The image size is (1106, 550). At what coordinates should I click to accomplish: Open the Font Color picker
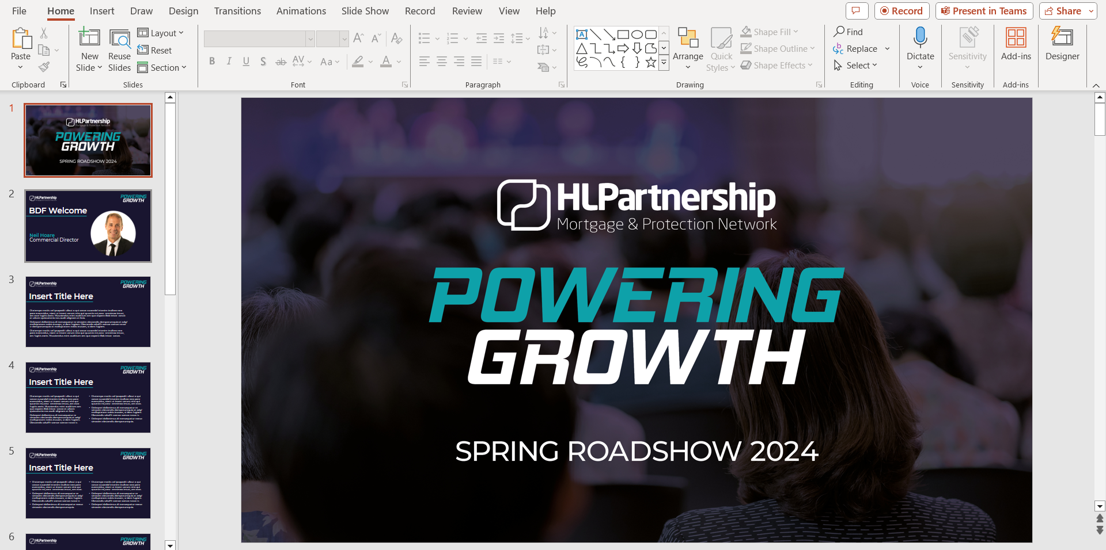(399, 62)
